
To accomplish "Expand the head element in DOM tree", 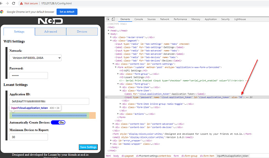I will pos(109,31).
